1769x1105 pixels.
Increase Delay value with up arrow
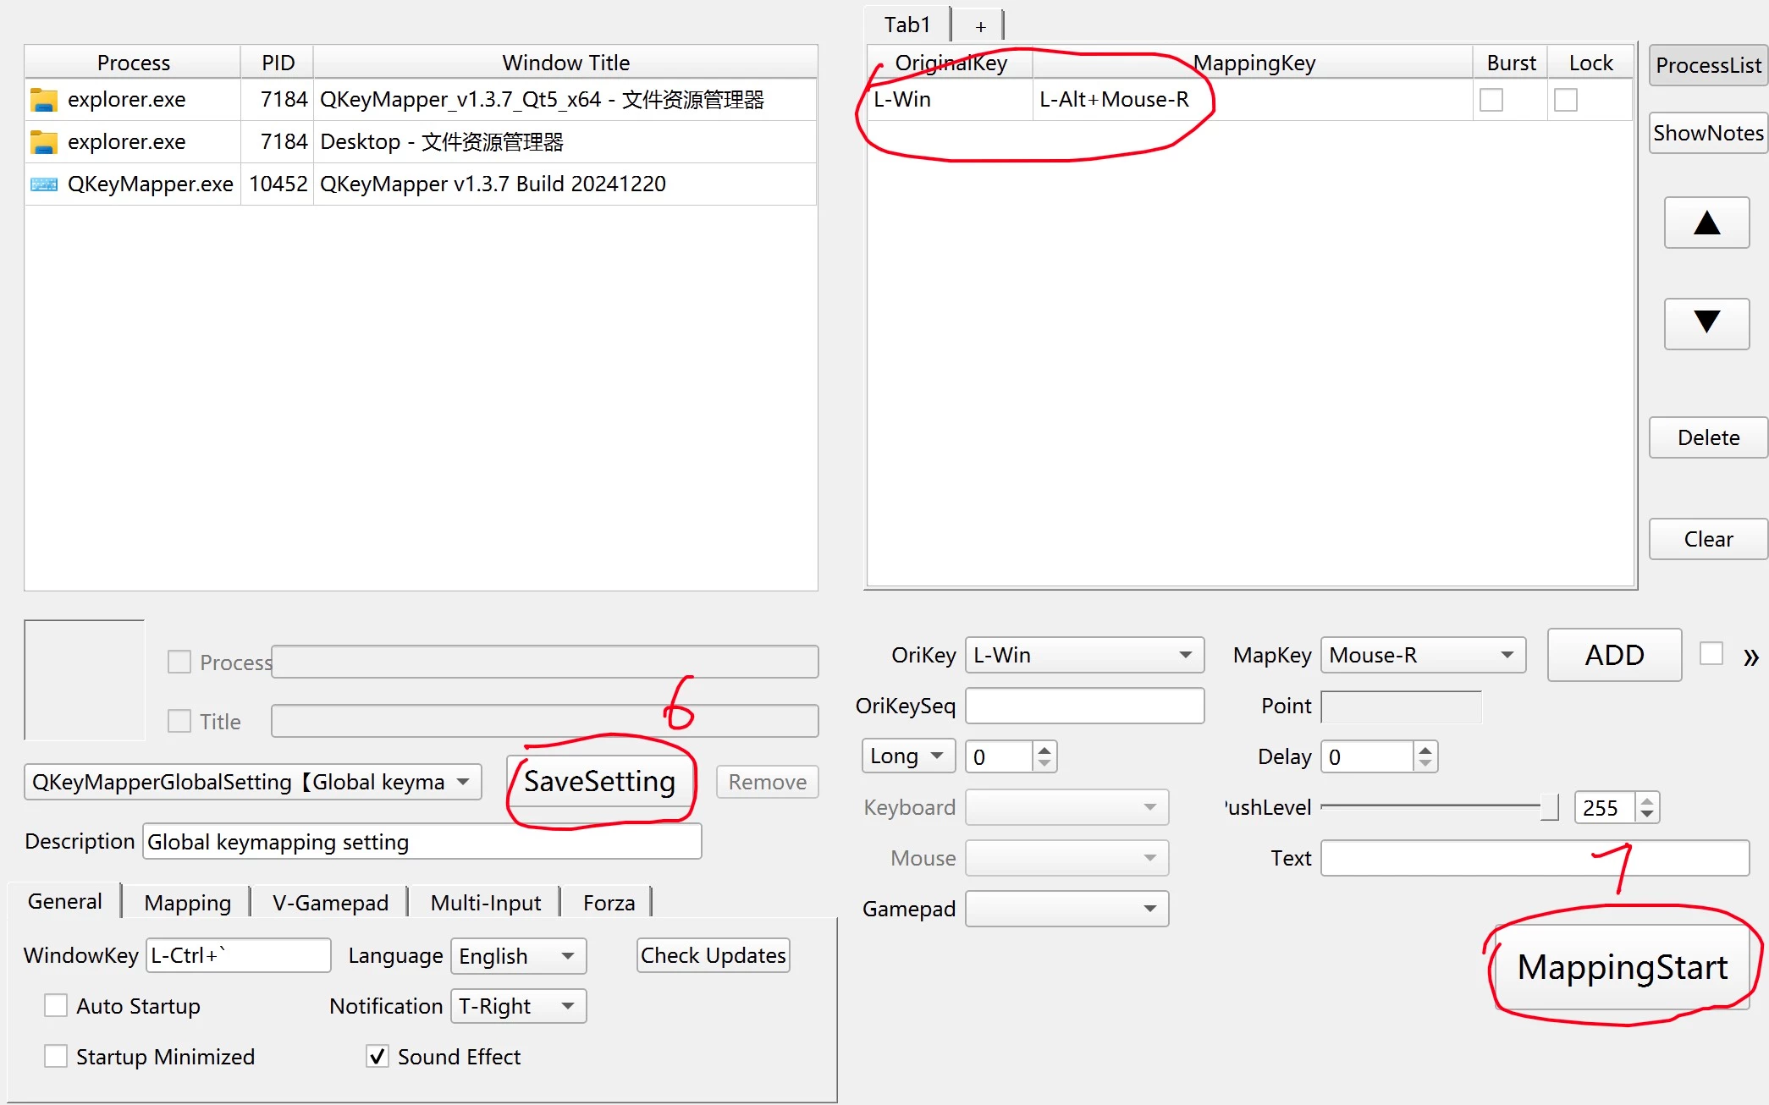1425,750
